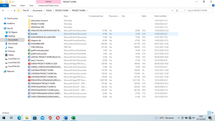Open Local Disk (D:) in sidebar
The image size is (215, 121).
point(14,63)
